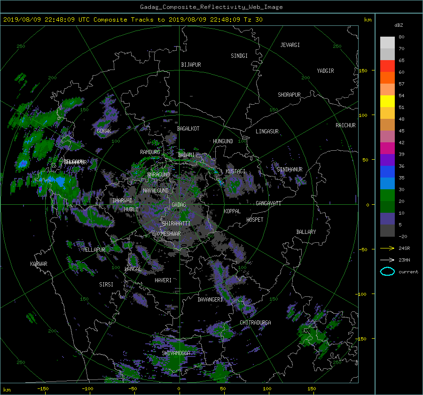Select the blue 35-36 dBZ color swatch
Viewport: 423px width, 395px height.
(x=387, y=171)
